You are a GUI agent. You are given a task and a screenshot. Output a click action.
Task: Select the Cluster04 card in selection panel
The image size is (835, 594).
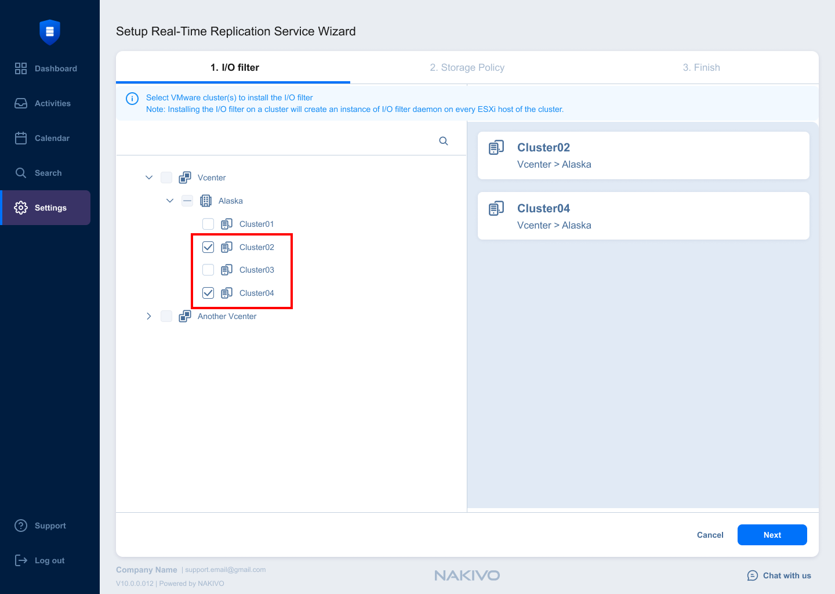(643, 216)
